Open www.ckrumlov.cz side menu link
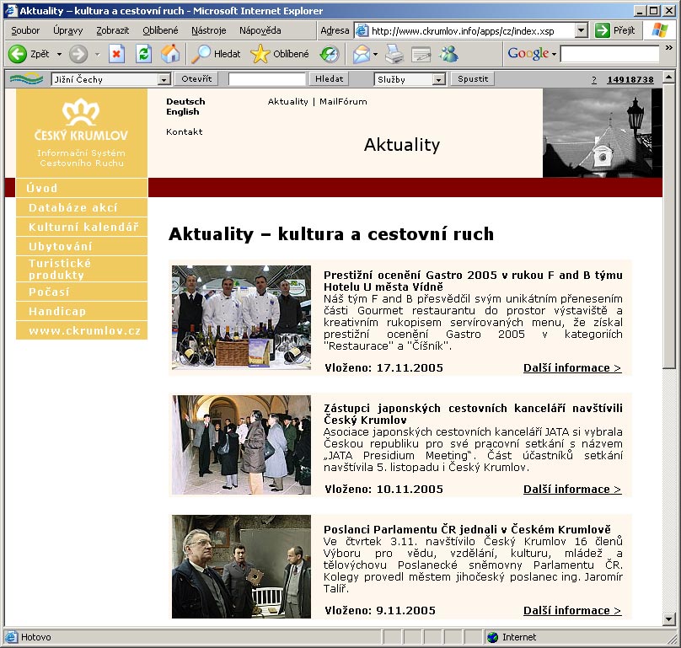 pyautogui.click(x=82, y=330)
